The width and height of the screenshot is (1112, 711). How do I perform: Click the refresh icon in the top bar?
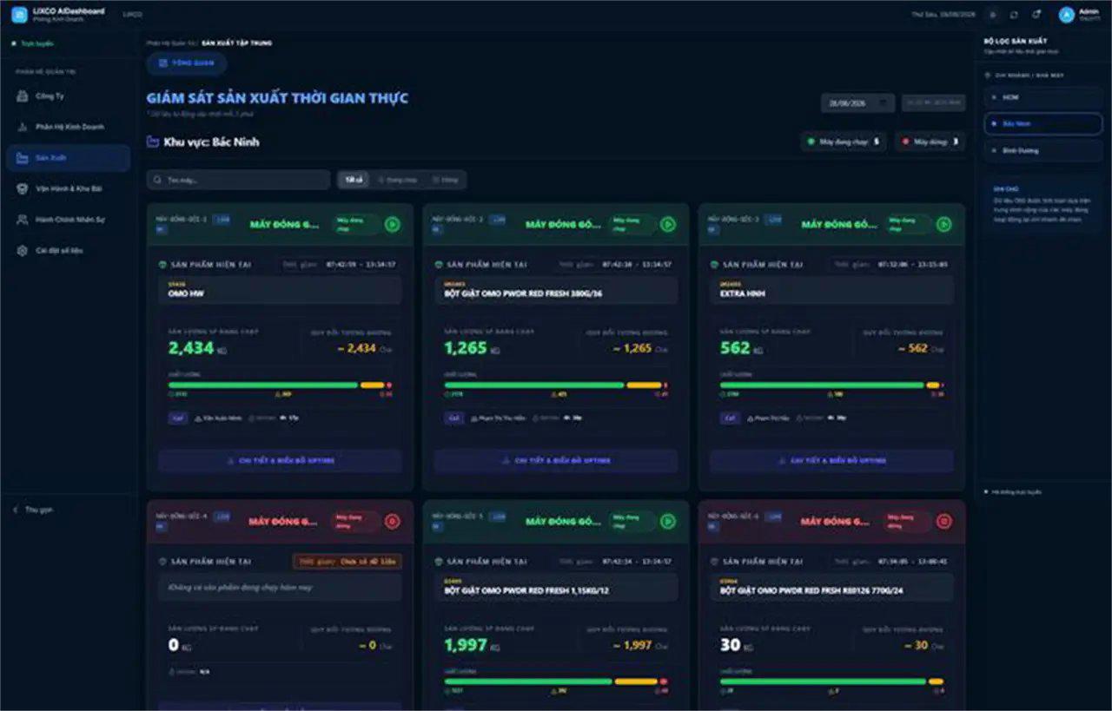[x=1014, y=15]
